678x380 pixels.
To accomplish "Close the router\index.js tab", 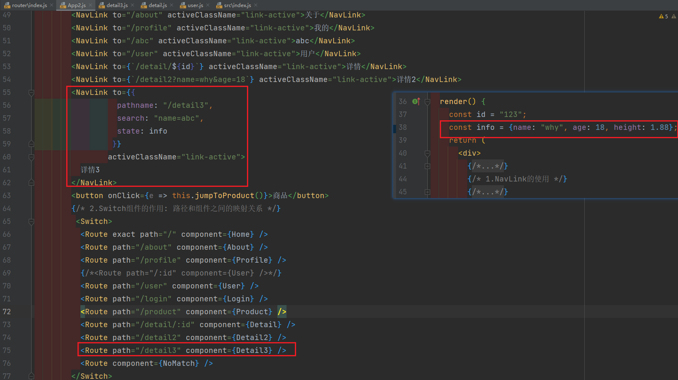I will (52, 5).
